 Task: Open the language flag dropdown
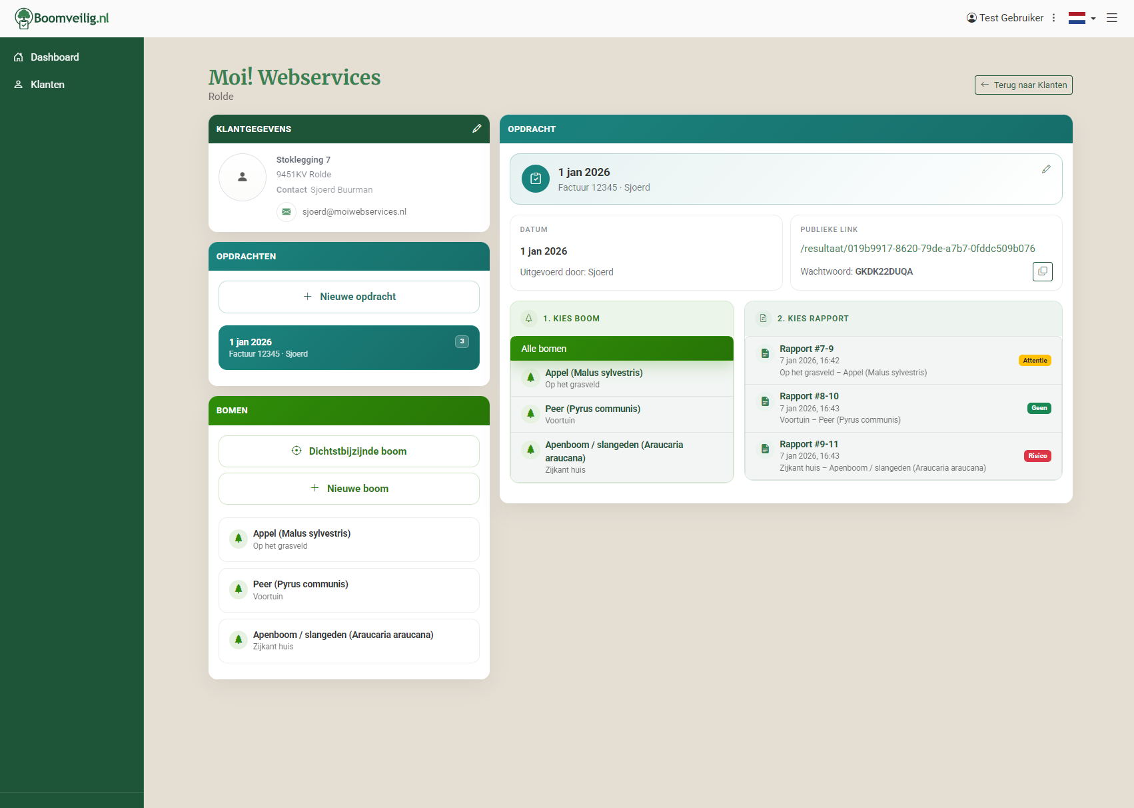[1081, 18]
